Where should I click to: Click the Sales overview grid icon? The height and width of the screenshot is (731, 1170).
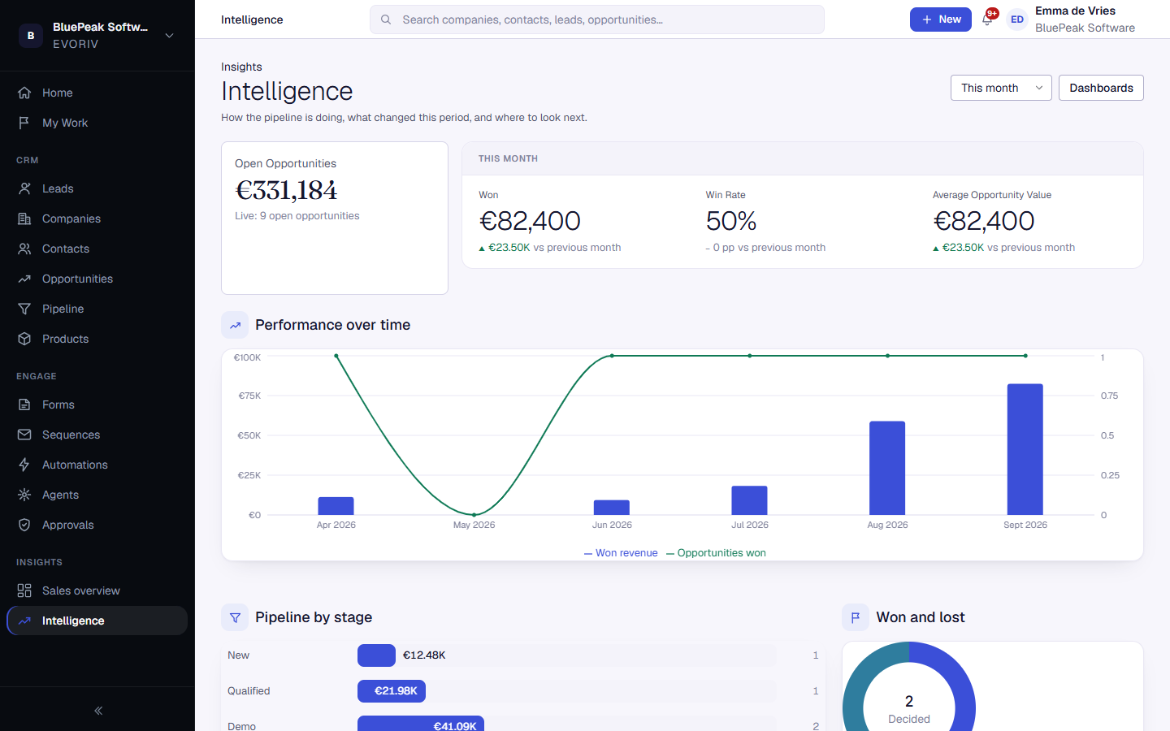24,590
